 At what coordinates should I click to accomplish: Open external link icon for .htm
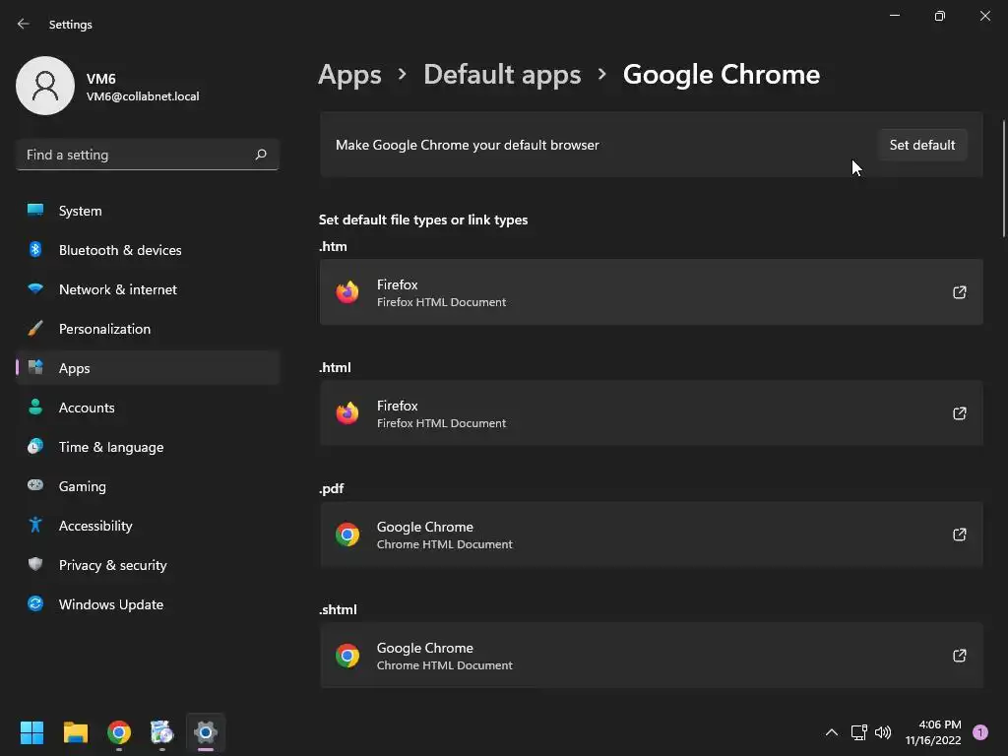point(959,292)
